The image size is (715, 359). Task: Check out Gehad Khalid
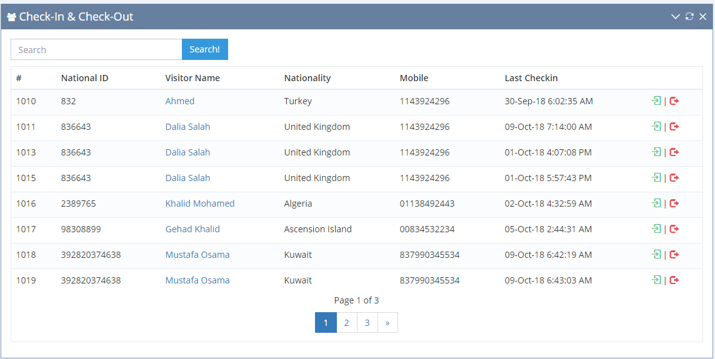click(x=674, y=229)
